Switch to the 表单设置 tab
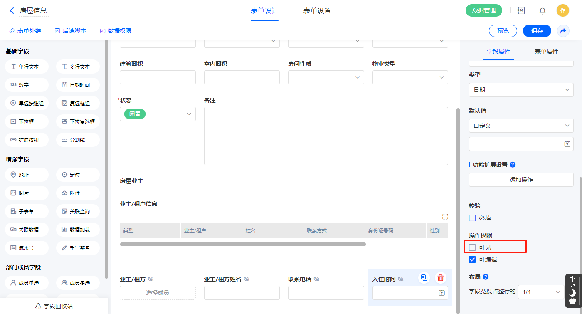 [x=317, y=11]
